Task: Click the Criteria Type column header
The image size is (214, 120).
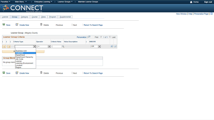Action: (18, 42)
